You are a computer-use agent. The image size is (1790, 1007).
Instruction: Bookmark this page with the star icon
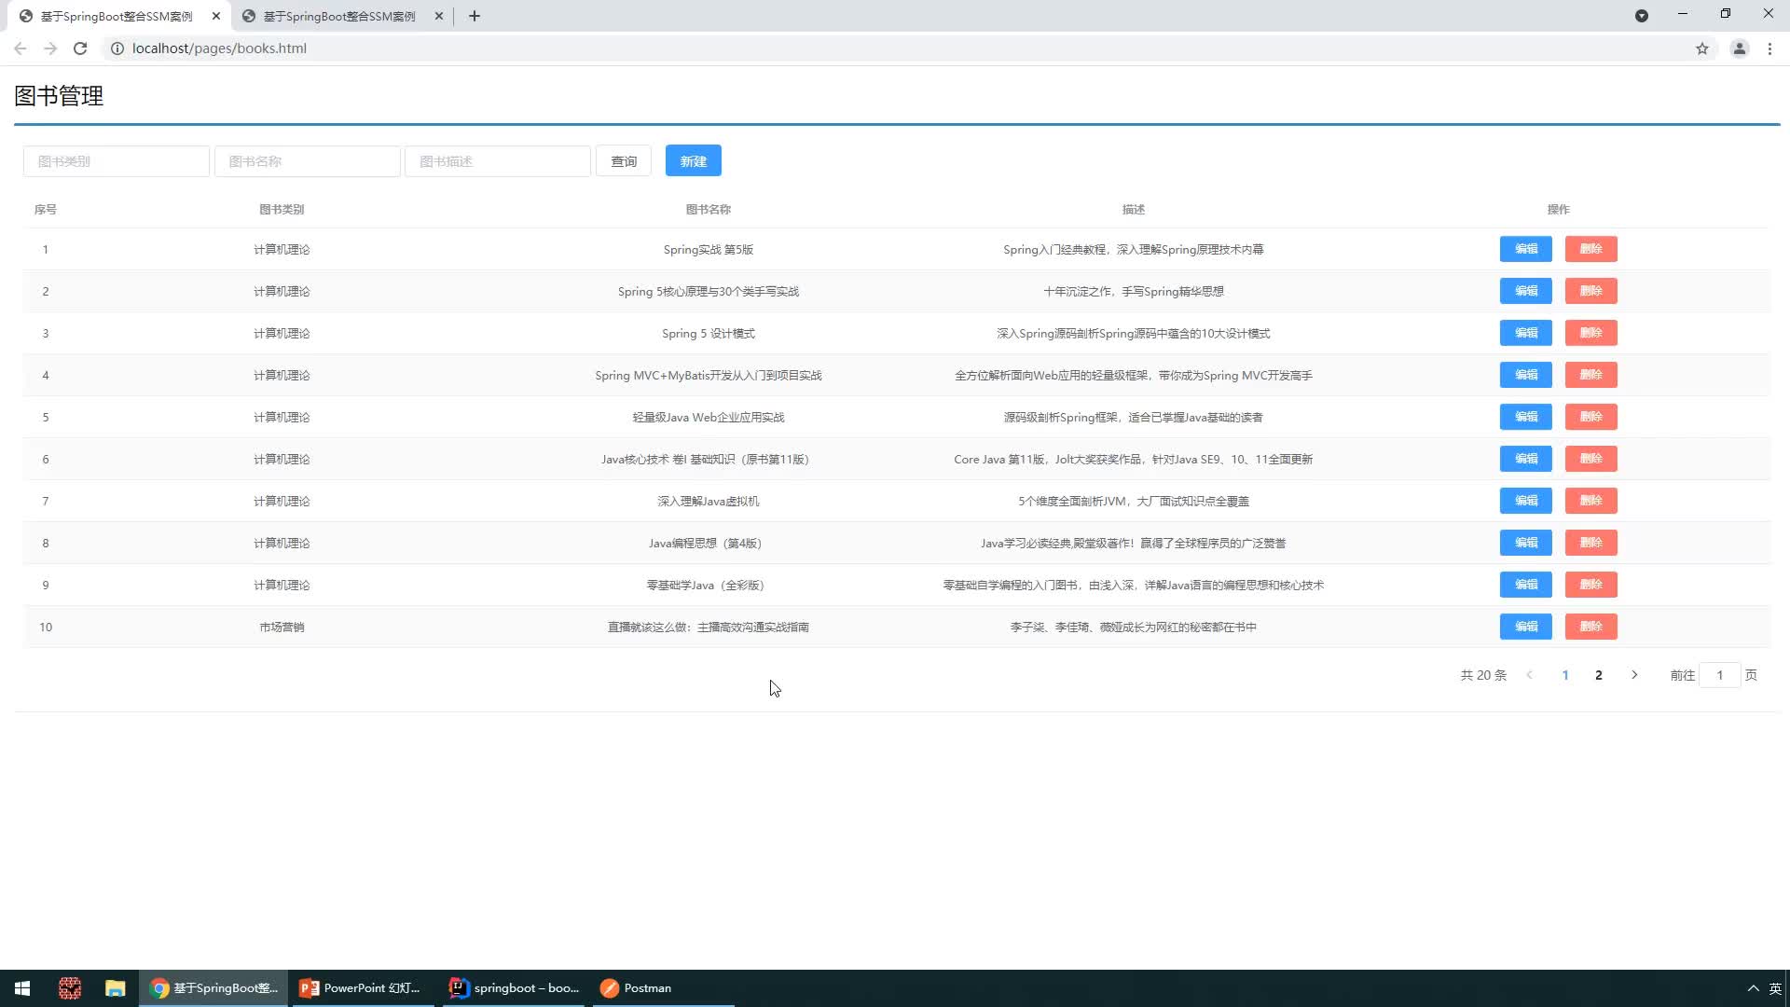[1702, 48]
